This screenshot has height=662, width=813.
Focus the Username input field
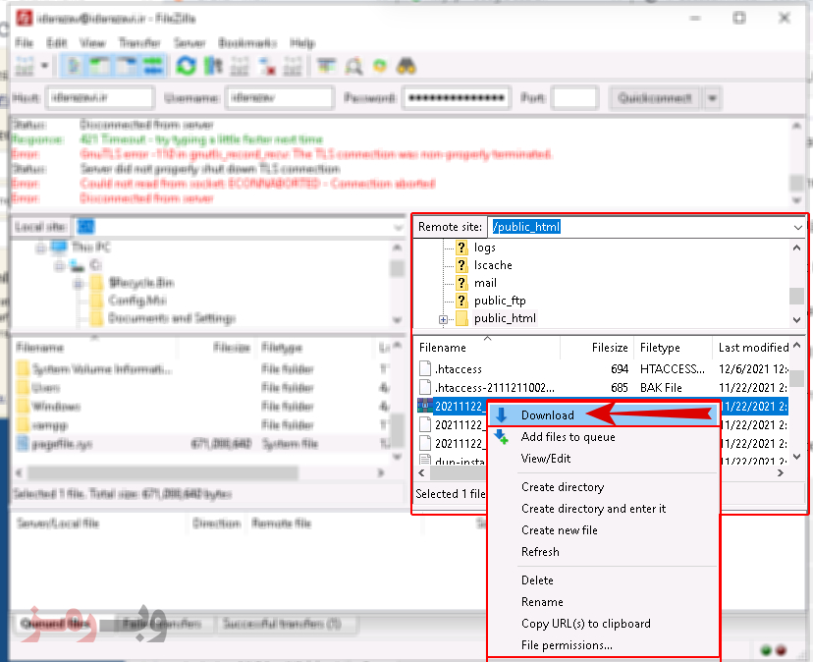coord(279,97)
